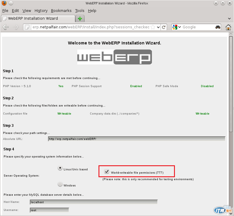The image size is (234, 216).
Task: Open a new tab with the green plus button
Action: click(80, 18)
